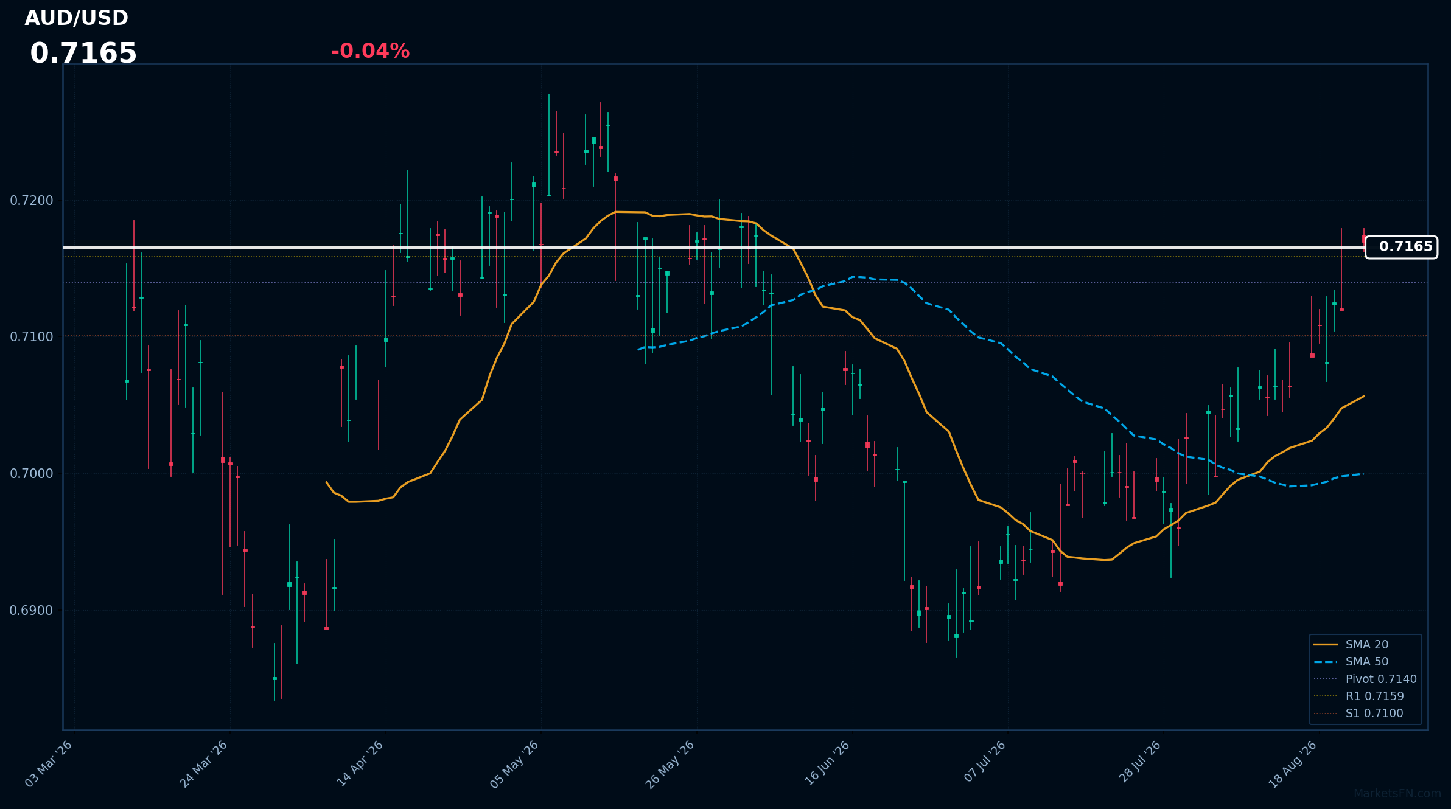Select the R1 0.7159 legend entry
This screenshot has width=1451, height=809.
tap(1358, 696)
